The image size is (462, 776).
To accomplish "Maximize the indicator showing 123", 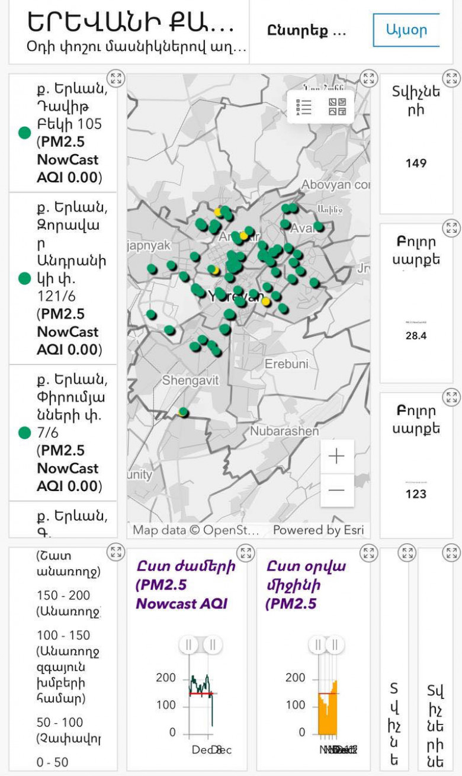I will coord(451,397).
